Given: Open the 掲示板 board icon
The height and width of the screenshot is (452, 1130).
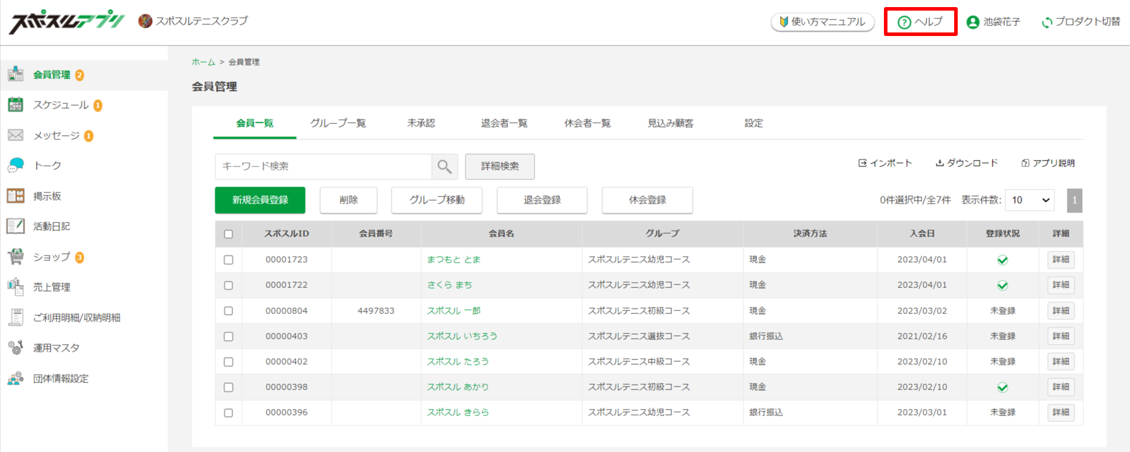Looking at the screenshot, I should [15, 196].
